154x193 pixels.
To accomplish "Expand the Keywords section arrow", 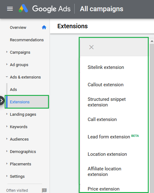I will coord(7,126).
